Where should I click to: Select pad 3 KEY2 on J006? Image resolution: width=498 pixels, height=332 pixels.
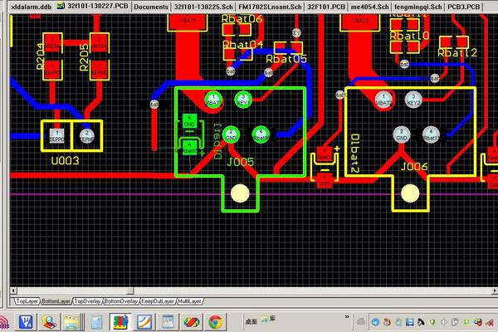click(x=413, y=100)
